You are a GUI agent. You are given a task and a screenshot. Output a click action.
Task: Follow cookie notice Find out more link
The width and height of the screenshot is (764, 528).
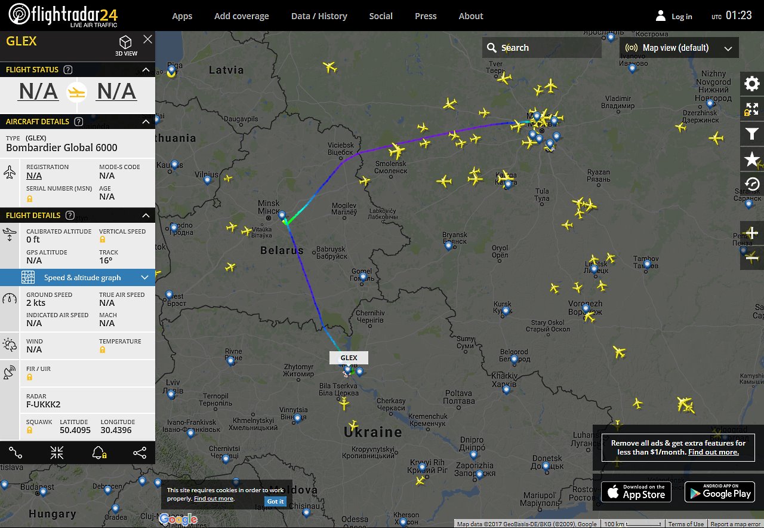tap(214, 499)
